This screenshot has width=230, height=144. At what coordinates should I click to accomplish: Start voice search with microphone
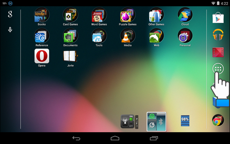[x=10, y=30]
